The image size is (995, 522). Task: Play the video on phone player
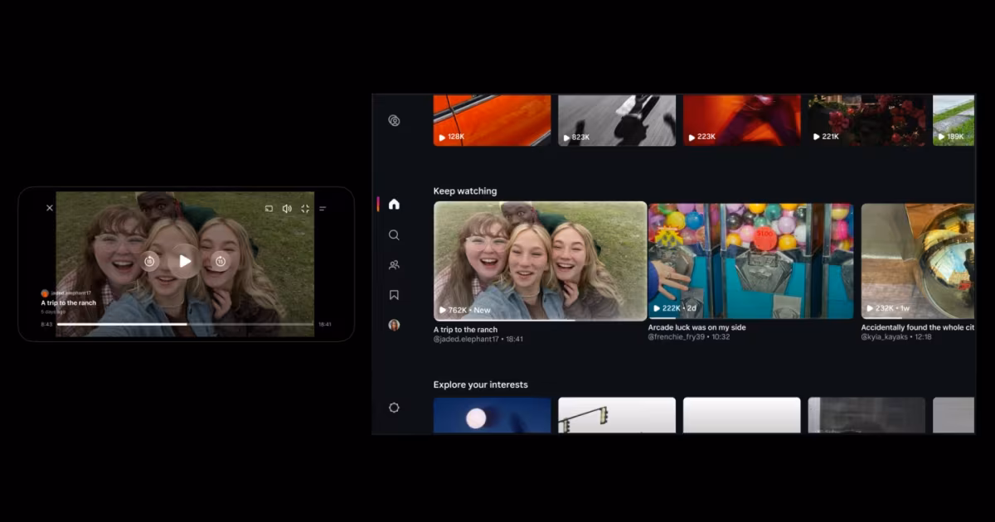coord(184,261)
